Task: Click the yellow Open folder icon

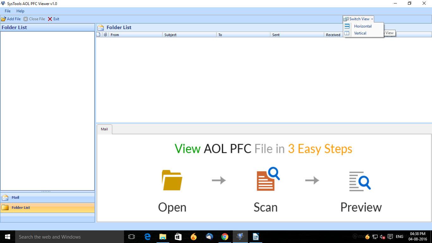Action: click(x=172, y=180)
